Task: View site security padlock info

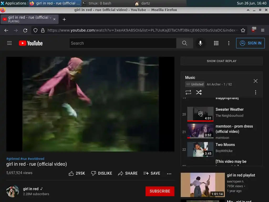Action: coord(43,31)
